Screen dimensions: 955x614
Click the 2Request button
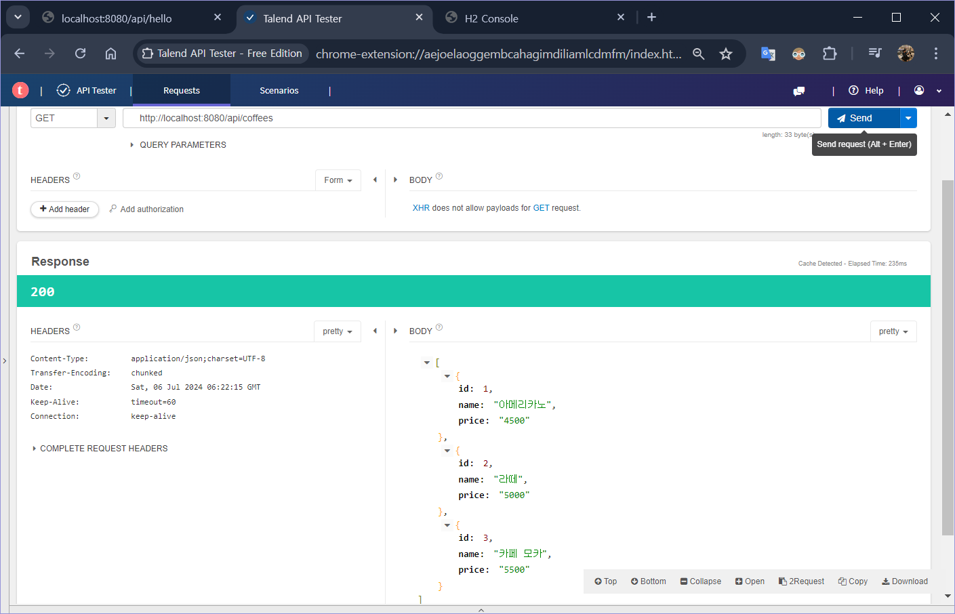pyautogui.click(x=801, y=581)
